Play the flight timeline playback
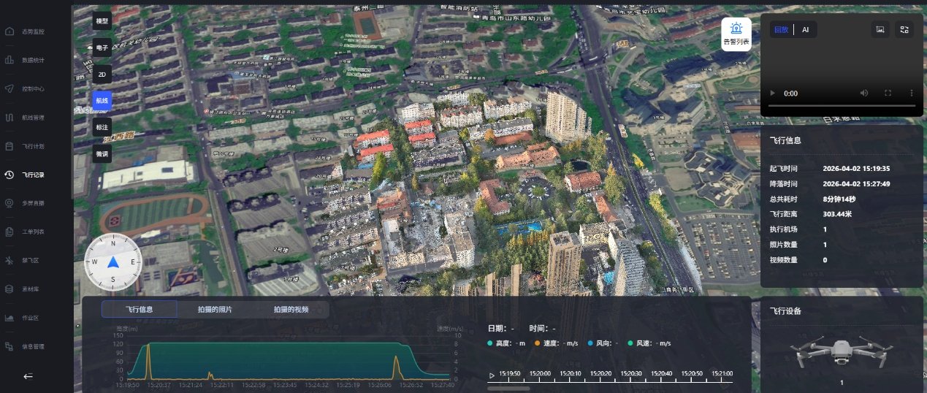Viewport: 927px width, 393px height. tap(492, 375)
